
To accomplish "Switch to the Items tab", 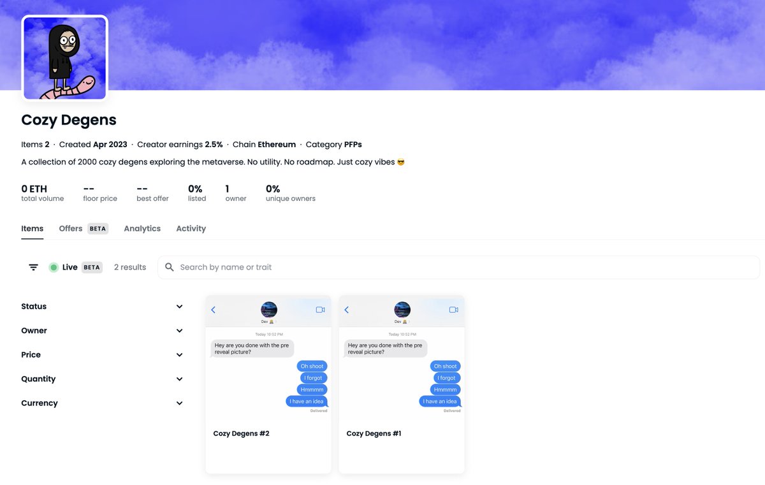I will [x=33, y=229].
